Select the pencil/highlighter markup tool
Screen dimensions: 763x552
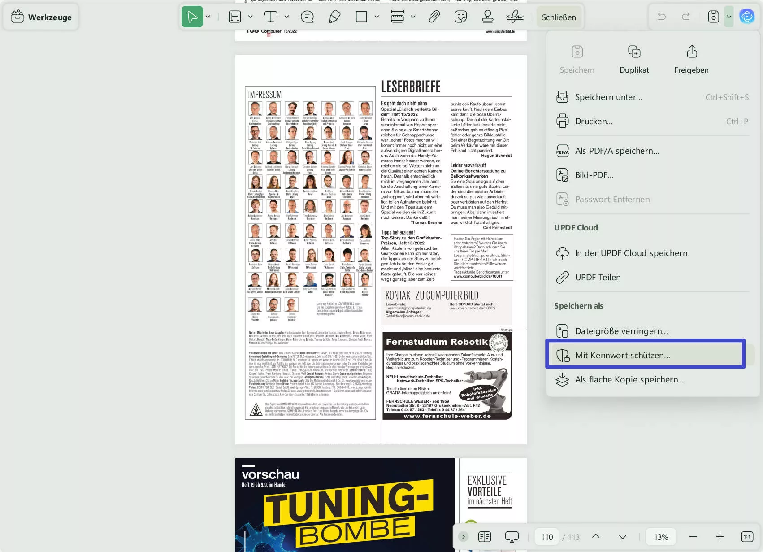[x=334, y=17]
